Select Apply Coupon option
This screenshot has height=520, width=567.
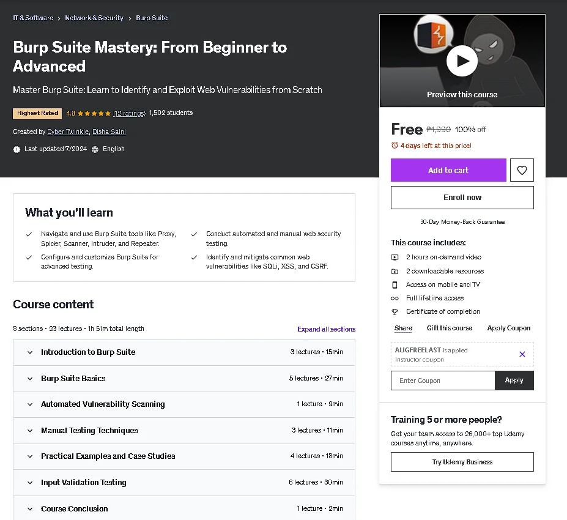[x=508, y=328]
